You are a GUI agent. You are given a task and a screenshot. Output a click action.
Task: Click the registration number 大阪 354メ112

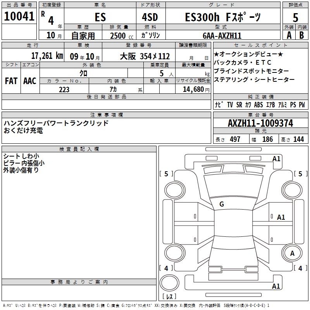click(145, 56)
